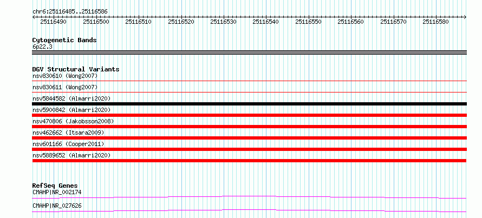Select the thick red bar under nsv5900842
The image size is (482, 218).
pos(249,115)
